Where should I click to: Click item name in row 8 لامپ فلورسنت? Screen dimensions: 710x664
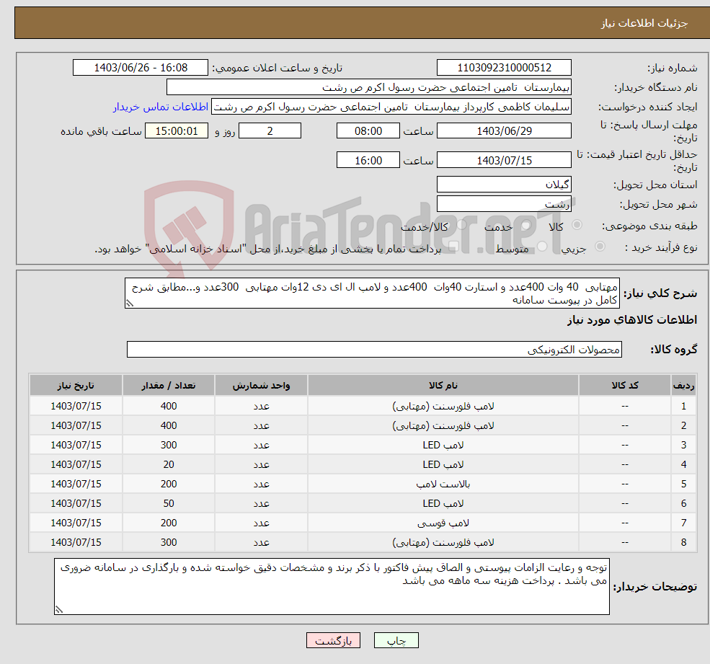443,543
